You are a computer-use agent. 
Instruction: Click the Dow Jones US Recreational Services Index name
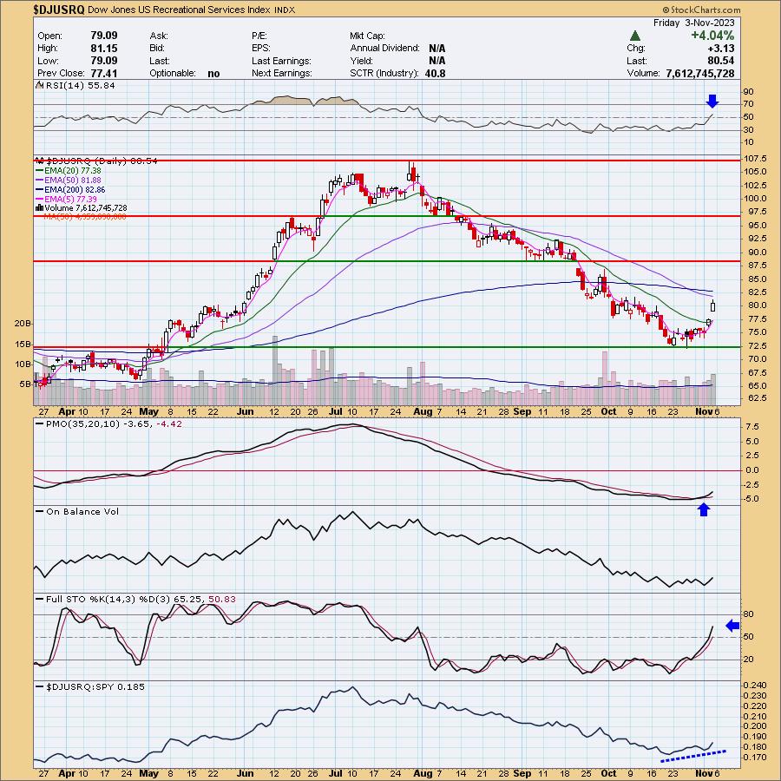(180, 10)
